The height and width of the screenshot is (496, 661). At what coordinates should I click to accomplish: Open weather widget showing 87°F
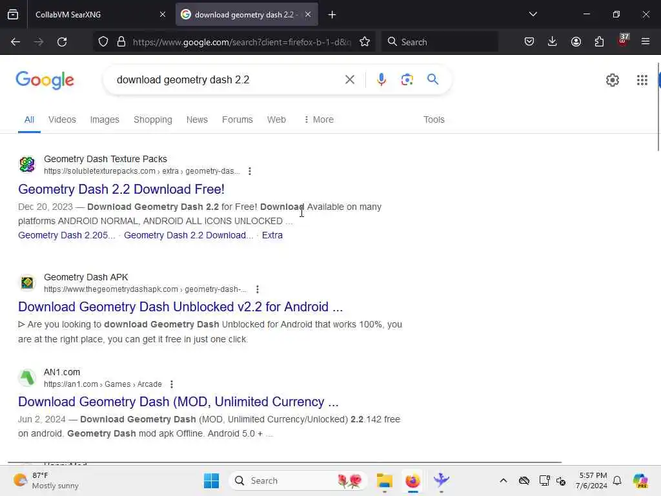click(46, 480)
